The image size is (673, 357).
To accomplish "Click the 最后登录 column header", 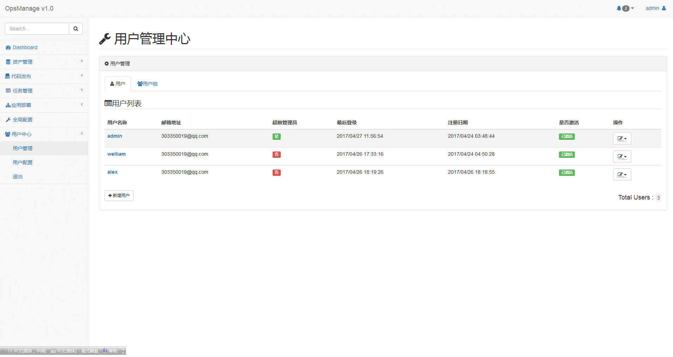I will [347, 123].
